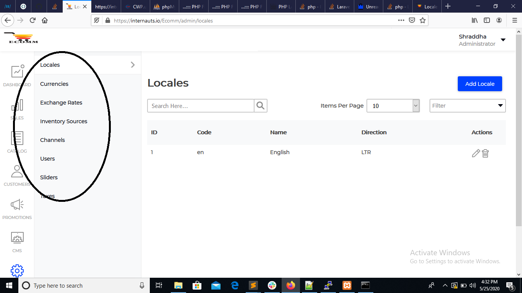Click the Windows taskbar search box
Screen dimensions: 522x293
(84, 285)
